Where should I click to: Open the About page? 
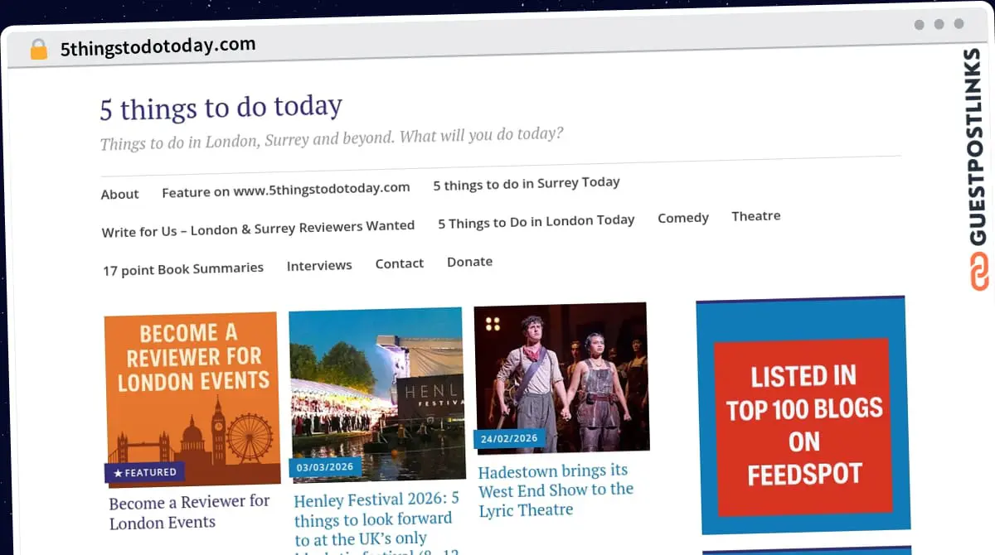coord(119,194)
